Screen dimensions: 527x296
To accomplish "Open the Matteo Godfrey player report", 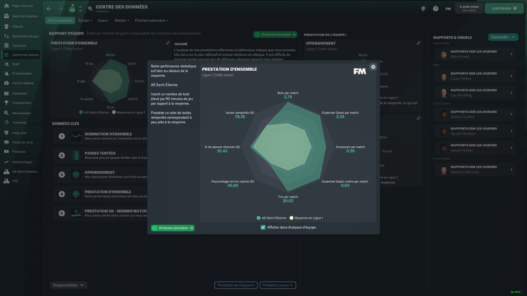I will (474, 114).
